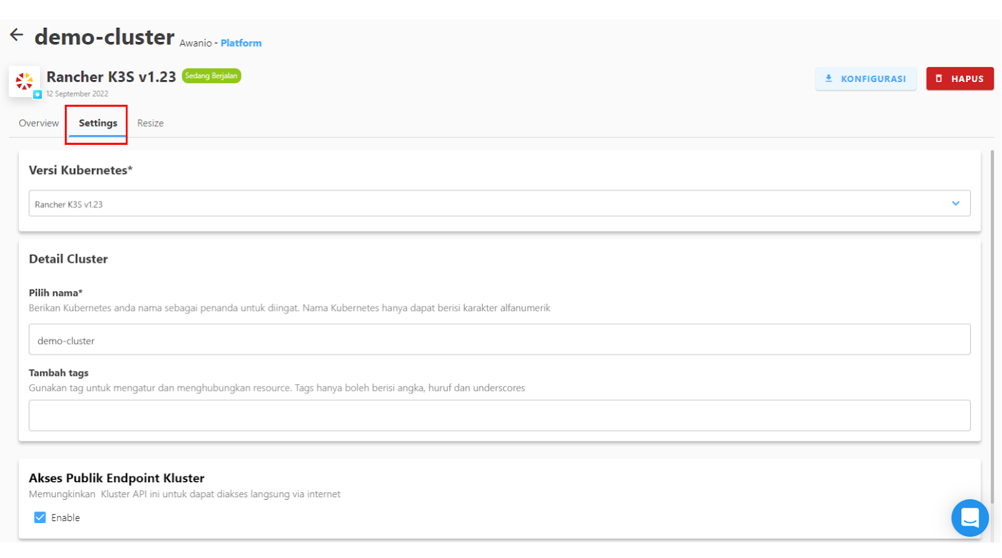Click the download icon in Konfigurasi
1002x558 pixels.
828,78
